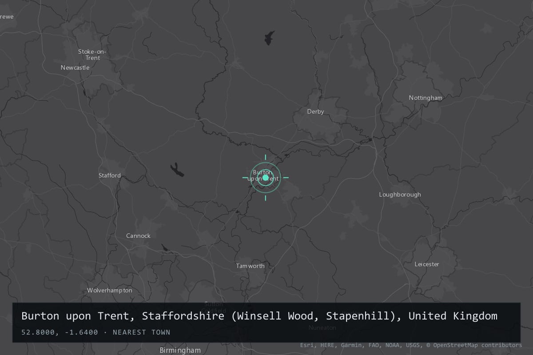
Task: Click the Stoke-on-Trent label
Action: point(92,55)
